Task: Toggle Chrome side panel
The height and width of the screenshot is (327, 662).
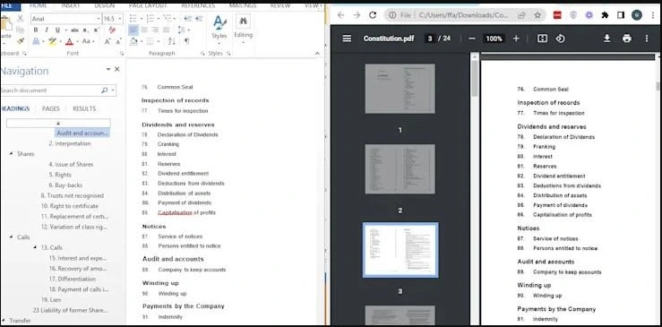Action: click(x=621, y=15)
